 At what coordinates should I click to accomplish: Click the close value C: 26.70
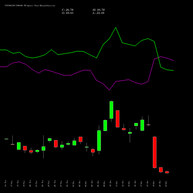click(68, 10)
